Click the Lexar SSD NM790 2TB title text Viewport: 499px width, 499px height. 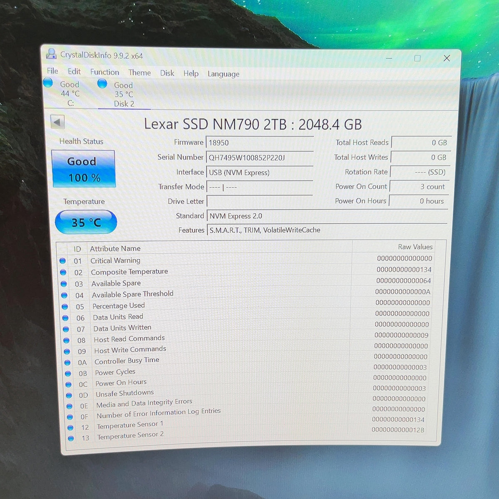click(252, 124)
